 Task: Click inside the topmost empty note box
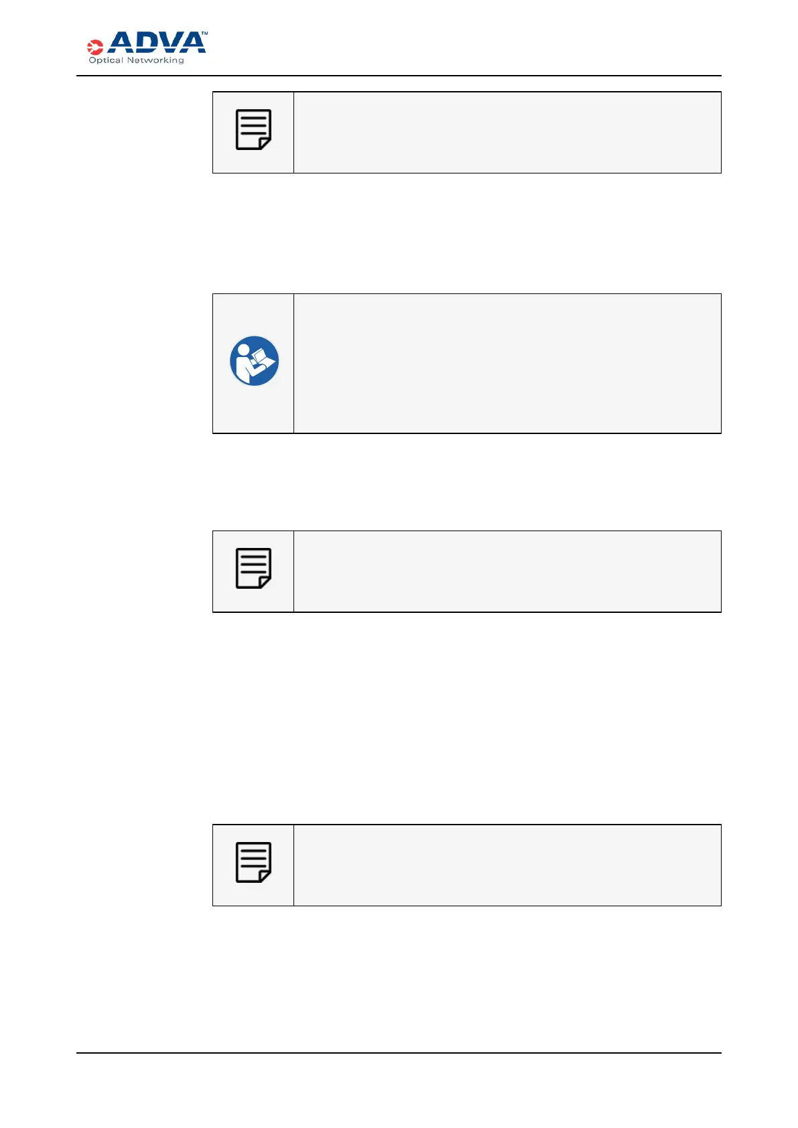(507, 133)
